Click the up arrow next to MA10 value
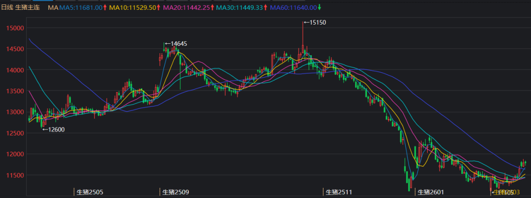 click(x=159, y=8)
